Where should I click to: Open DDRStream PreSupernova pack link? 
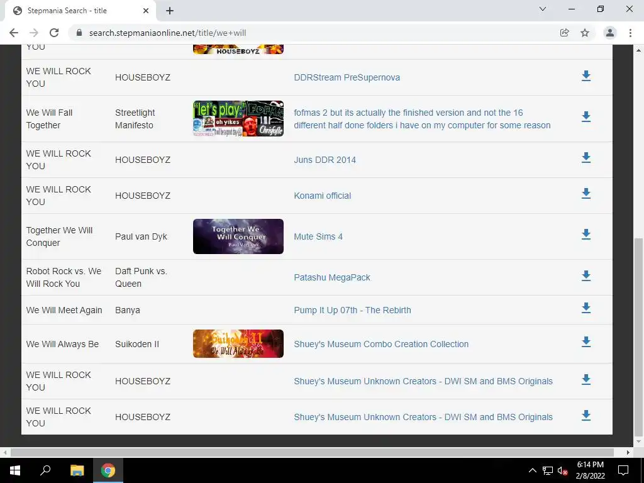pos(347,77)
